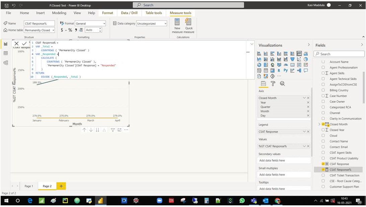Open Report view in left sidebar
Viewport: 366px width, 207px height.
tap(6, 44)
